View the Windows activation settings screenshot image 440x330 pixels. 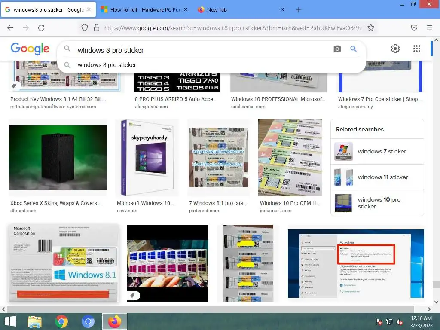click(356, 263)
